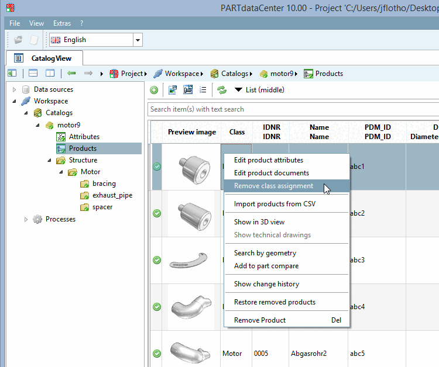The height and width of the screenshot is (367, 439).
Task: Click the Project icon in breadcrumb
Action: tap(114, 74)
